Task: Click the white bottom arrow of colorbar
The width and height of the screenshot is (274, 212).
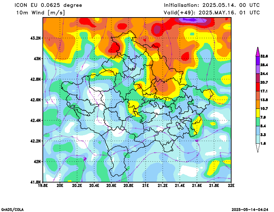Action: [x=258, y=148]
